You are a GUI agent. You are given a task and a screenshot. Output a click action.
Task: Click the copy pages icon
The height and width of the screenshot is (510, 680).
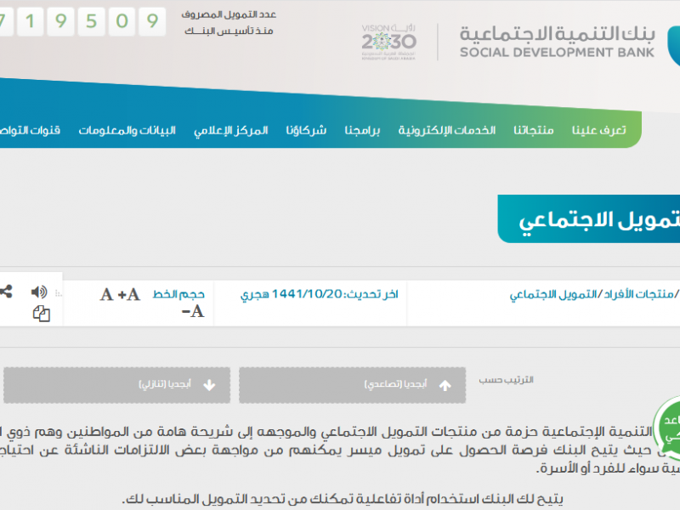(42, 314)
